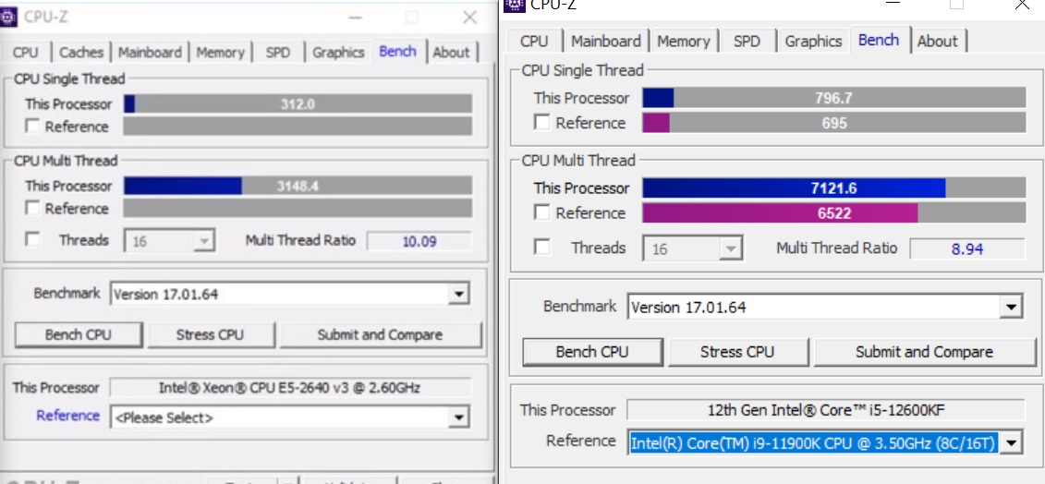1045x484 pixels.
Task: Open About tab in right CPU-Z window
Action: (937, 41)
